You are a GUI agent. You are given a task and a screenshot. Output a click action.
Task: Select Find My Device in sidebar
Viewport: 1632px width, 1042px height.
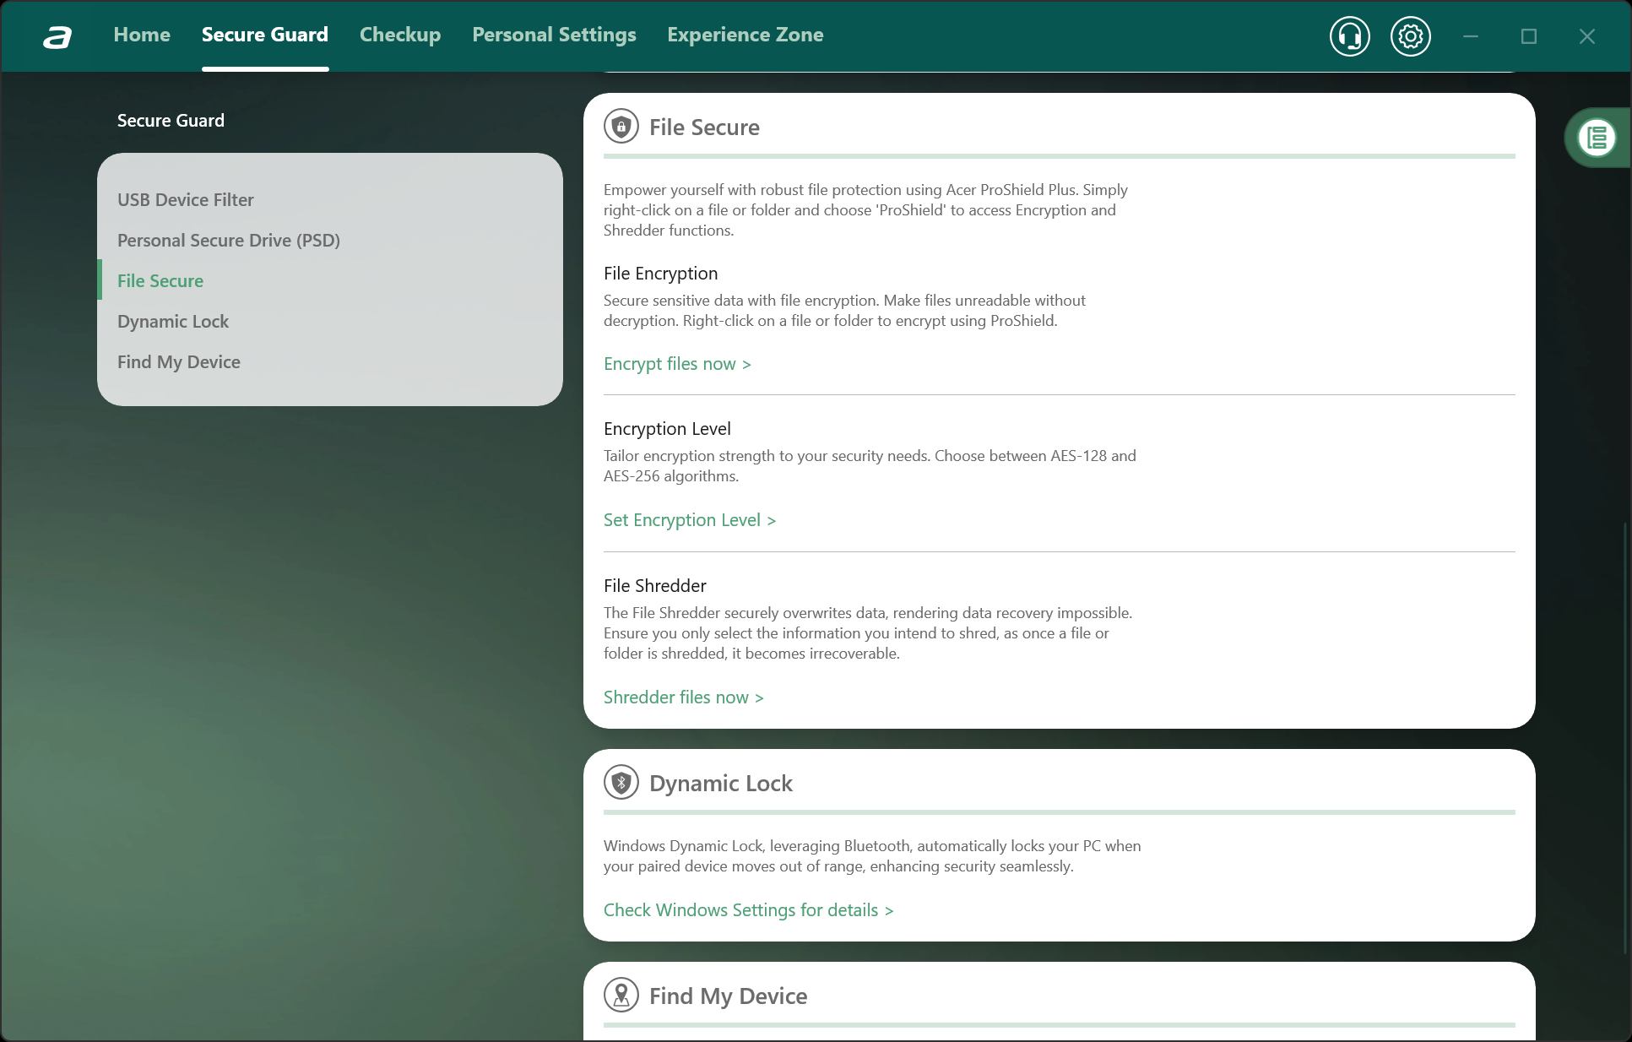tap(179, 362)
